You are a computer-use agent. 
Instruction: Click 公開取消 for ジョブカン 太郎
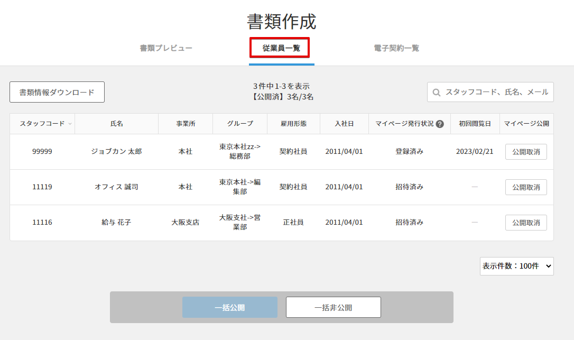(526, 152)
